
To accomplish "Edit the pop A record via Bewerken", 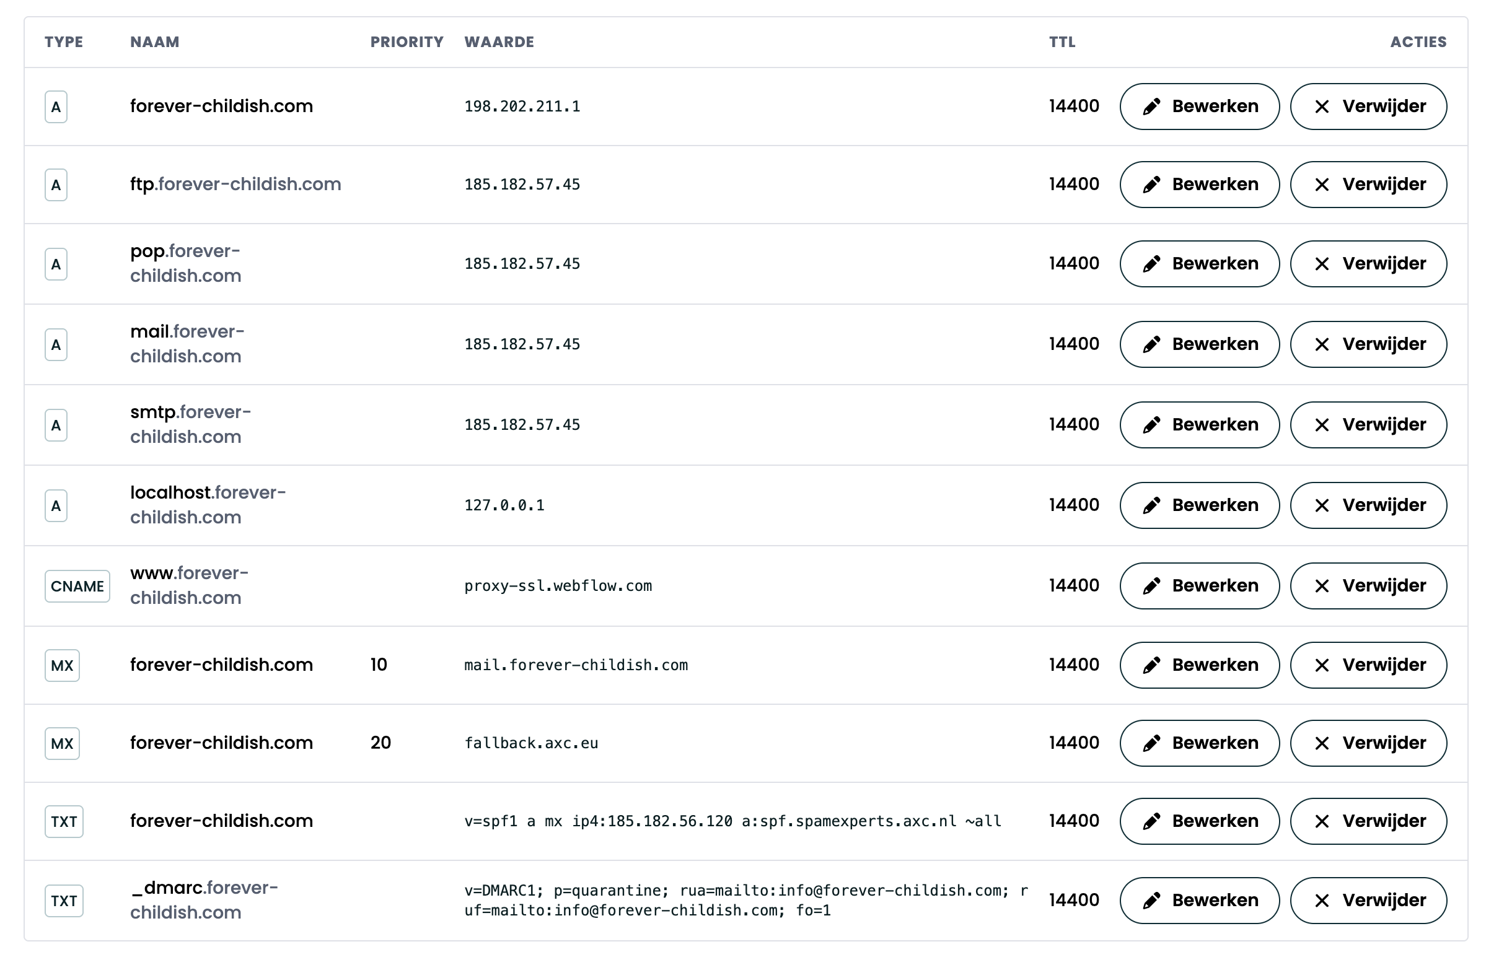I will coord(1199,264).
